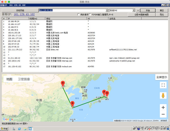Screen dimensions: 170x131
Task: Sort by the 主机名 column header
Action: 125,18
